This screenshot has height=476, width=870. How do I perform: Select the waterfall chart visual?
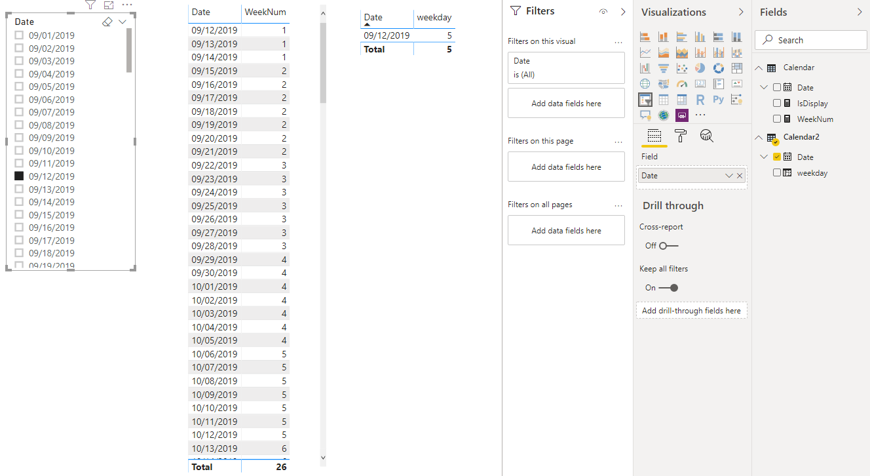click(645, 68)
